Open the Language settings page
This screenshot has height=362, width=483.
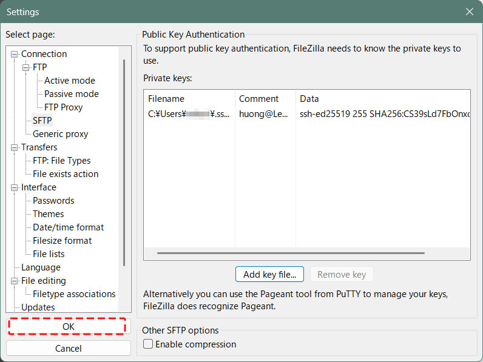coord(41,267)
